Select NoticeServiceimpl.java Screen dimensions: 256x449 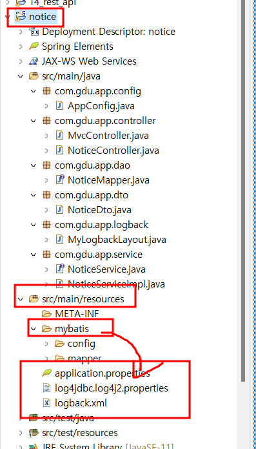tap(116, 284)
